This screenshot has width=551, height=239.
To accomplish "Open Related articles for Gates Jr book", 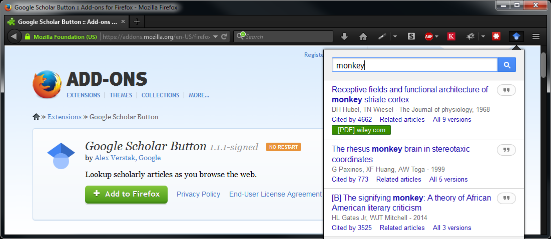I will 402,228.
